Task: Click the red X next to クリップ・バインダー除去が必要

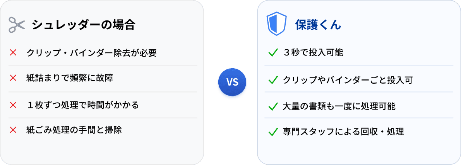Action: click(x=13, y=53)
